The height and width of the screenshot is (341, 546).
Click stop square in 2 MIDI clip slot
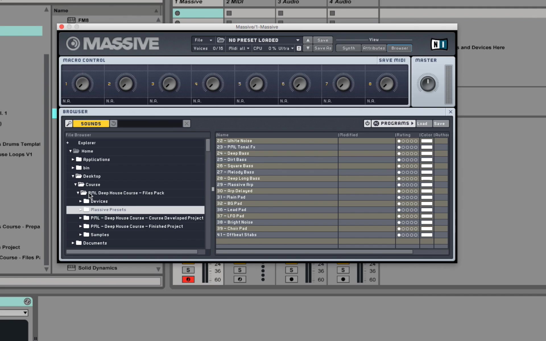tap(229, 13)
